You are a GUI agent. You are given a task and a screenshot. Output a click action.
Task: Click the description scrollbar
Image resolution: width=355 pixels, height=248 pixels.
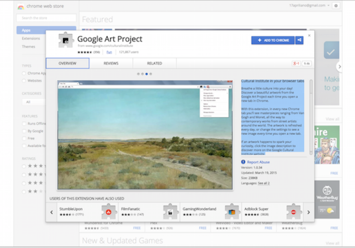coord(311,117)
